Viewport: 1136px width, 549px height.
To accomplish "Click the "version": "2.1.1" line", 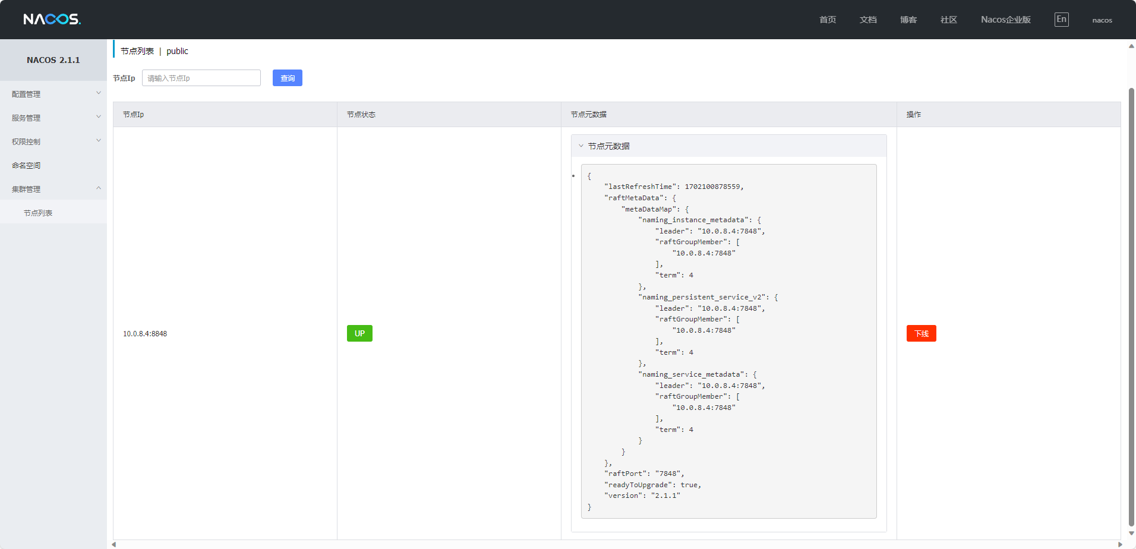I will click(x=642, y=496).
